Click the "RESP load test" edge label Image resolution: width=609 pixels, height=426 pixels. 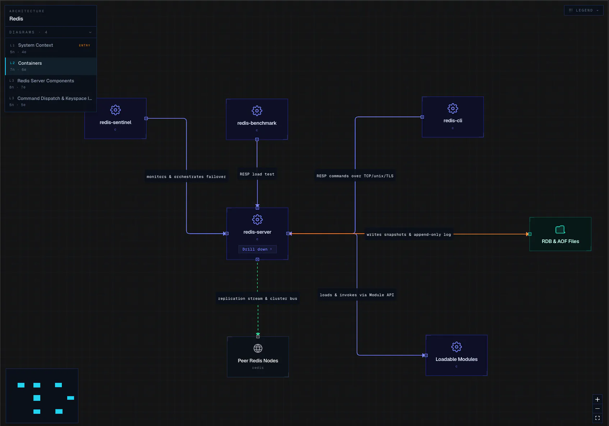257,174
